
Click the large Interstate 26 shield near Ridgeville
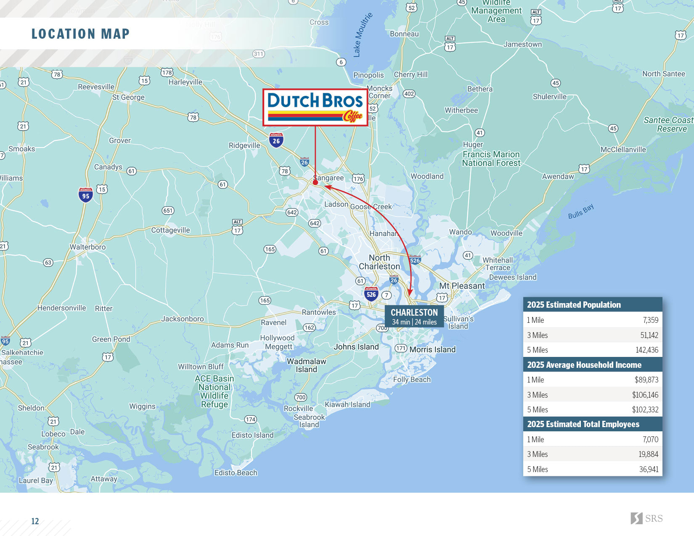coord(276,140)
